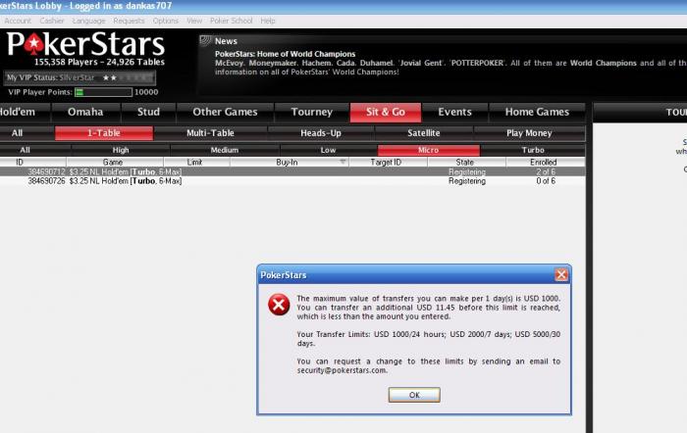Switch to the Other Games tab
Screen dimensions: 687x433
[x=225, y=112]
